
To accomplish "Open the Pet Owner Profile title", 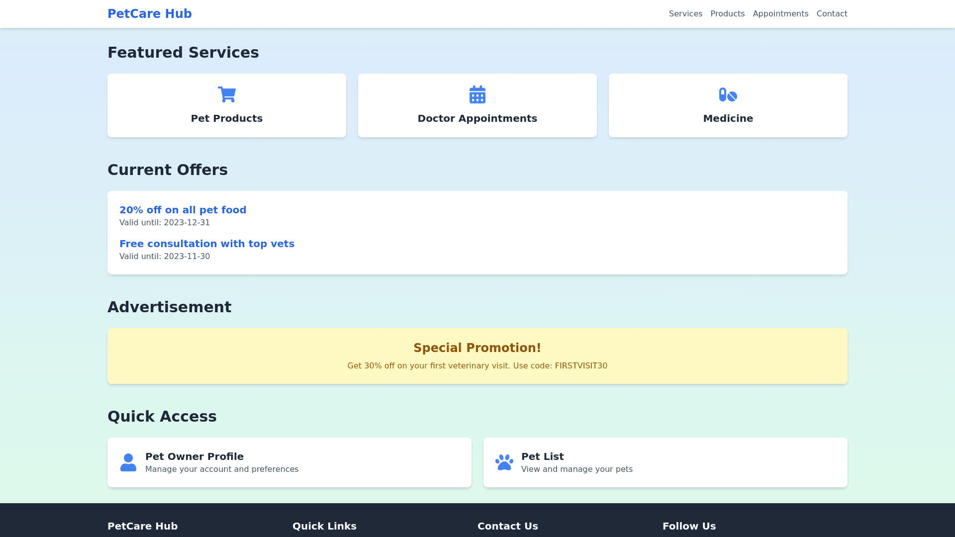I will (x=194, y=456).
